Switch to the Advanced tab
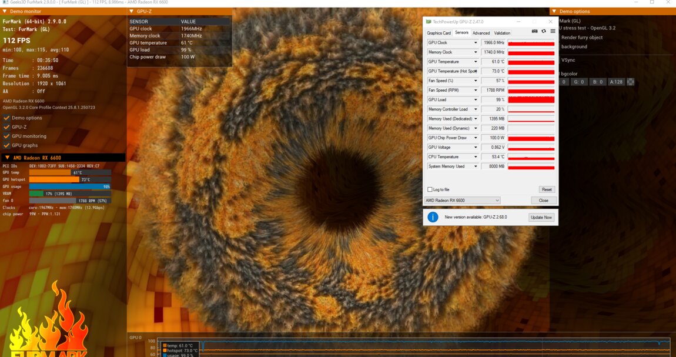 (481, 33)
